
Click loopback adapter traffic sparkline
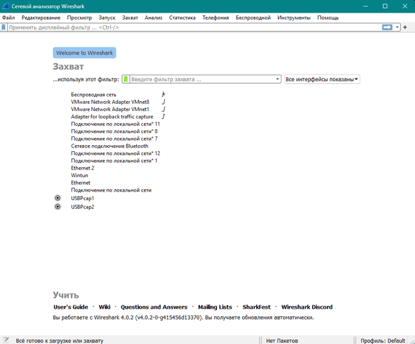(163, 116)
